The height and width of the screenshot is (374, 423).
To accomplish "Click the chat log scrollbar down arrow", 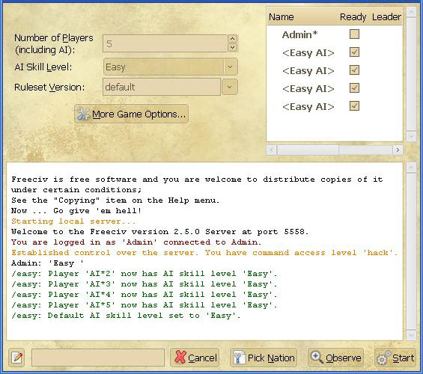I will point(411,336).
